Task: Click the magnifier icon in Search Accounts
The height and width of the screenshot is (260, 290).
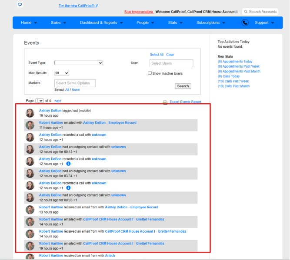Action: pyautogui.click(x=246, y=12)
